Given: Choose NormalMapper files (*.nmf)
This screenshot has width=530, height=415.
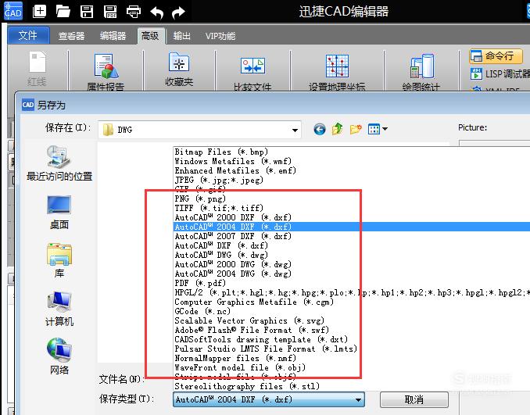Looking at the screenshot, I should tap(235, 358).
